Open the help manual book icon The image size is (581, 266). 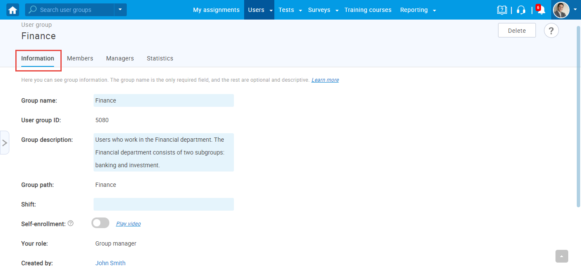[x=502, y=10]
